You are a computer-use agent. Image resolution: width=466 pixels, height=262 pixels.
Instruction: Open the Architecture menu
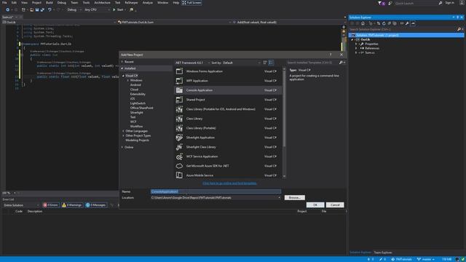tap(102, 3)
